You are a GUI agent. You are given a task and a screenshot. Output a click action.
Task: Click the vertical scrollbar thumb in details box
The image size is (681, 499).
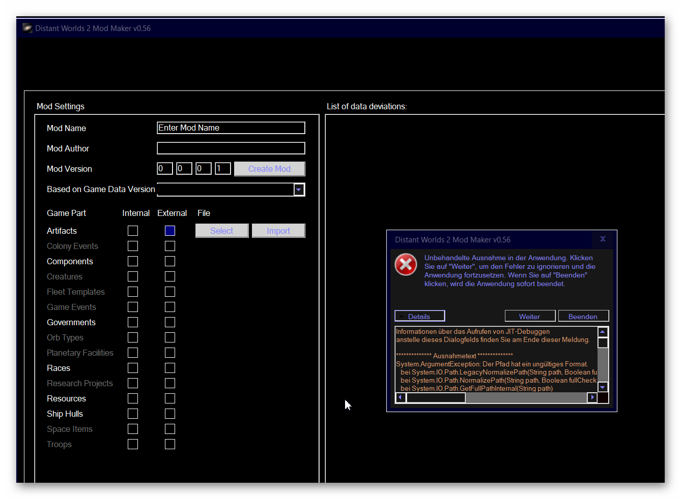pyautogui.click(x=603, y=342)
